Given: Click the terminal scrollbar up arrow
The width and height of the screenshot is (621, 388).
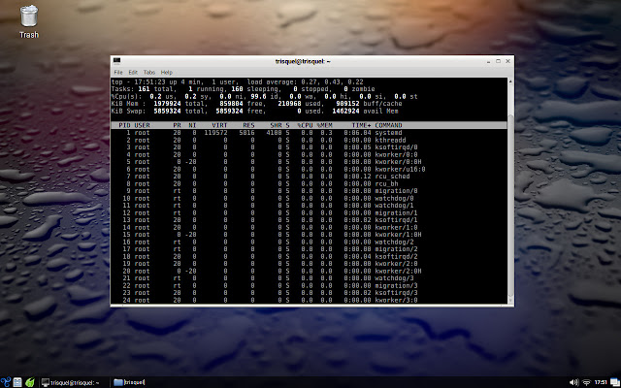Looking at the screenshot, I should (510, 81).
